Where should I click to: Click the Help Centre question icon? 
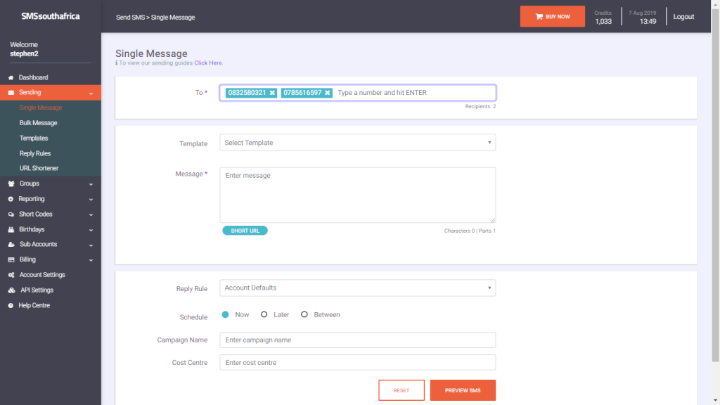[x=11, y=305]
